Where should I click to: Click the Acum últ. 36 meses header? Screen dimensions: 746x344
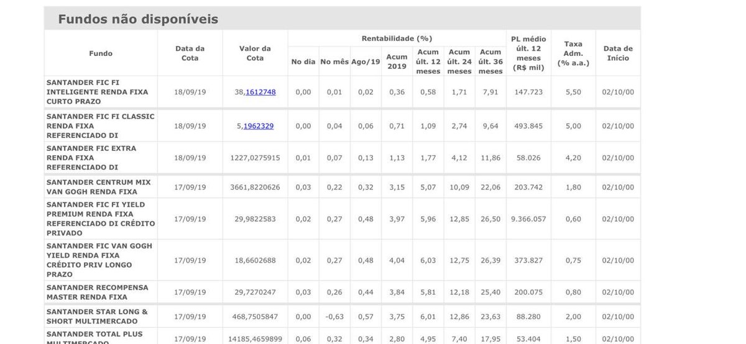click(490, 61)
